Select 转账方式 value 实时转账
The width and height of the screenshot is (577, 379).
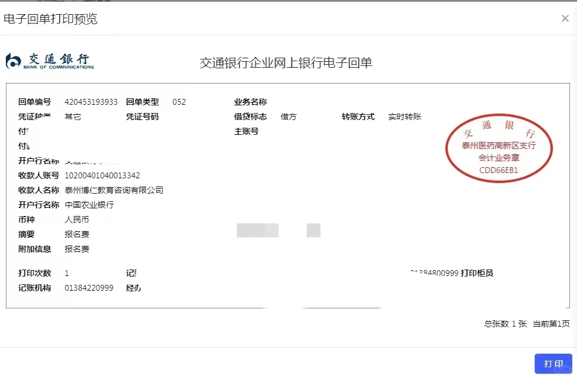(404, 117)
